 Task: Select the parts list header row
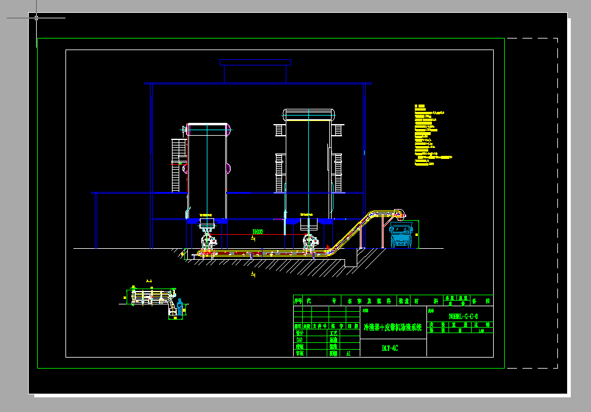point(393,300)
